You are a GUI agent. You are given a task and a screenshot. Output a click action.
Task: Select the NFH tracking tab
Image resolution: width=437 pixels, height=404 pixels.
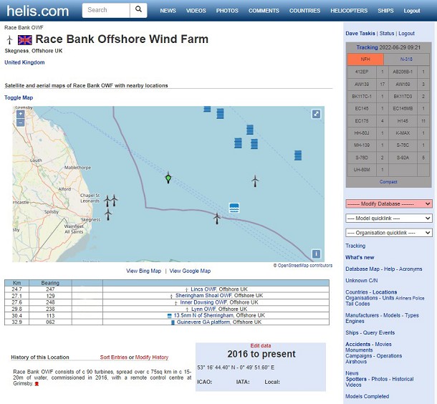(x=365, y=59)
